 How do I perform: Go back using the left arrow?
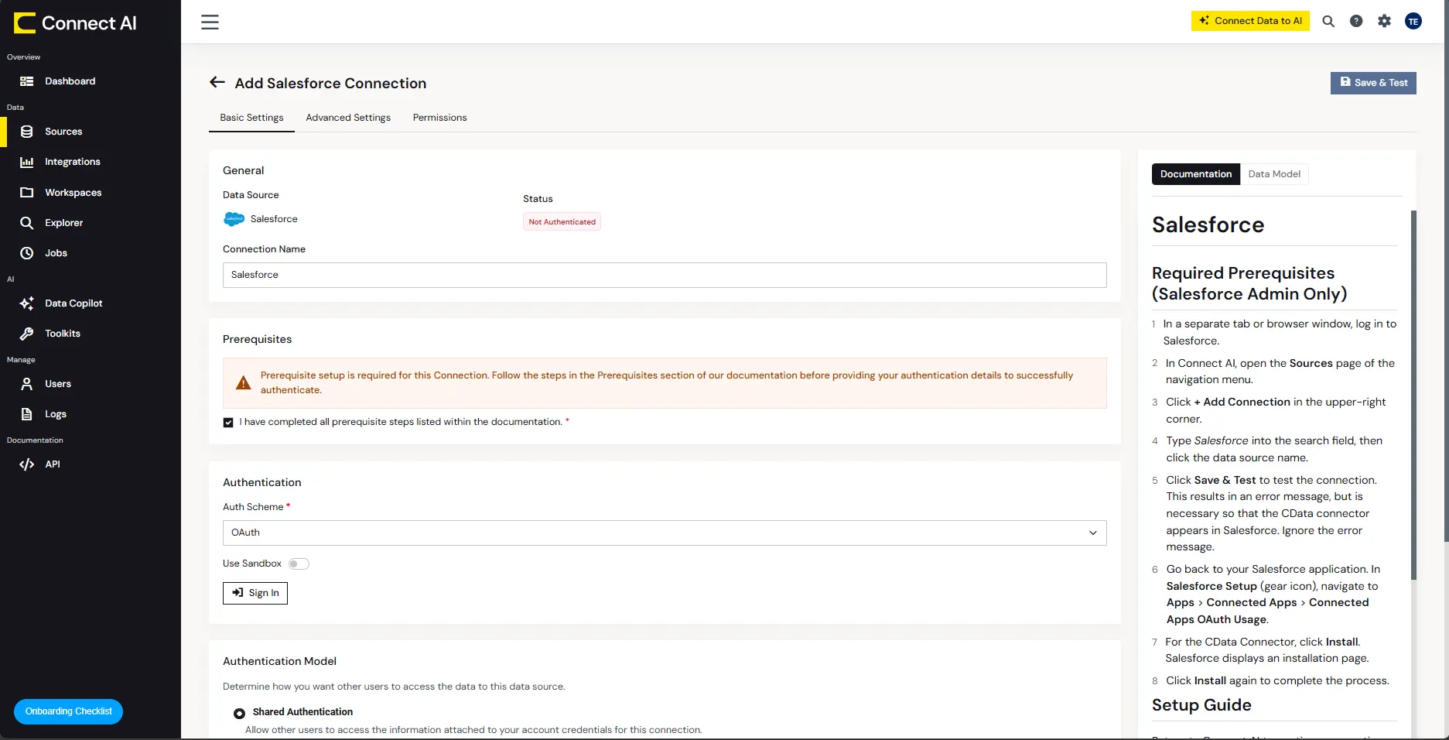coord(217,82)
